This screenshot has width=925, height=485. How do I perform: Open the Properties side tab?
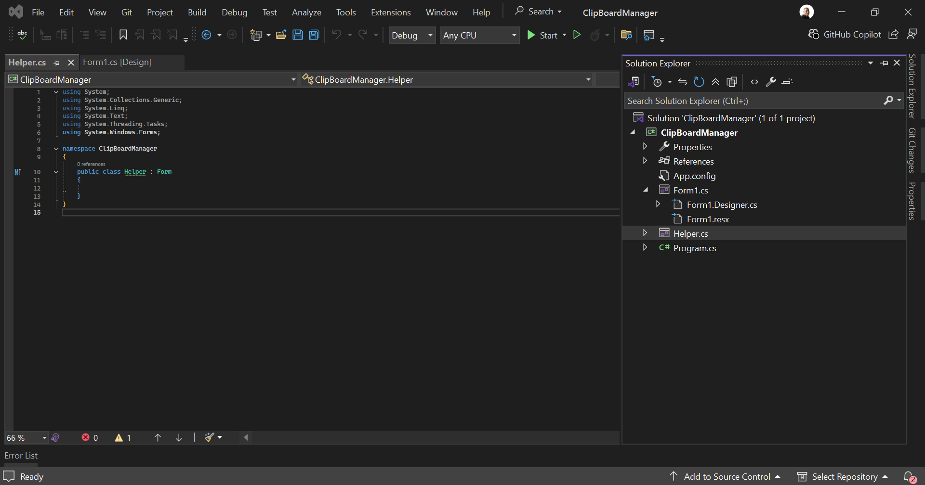(x=912, y=201)
